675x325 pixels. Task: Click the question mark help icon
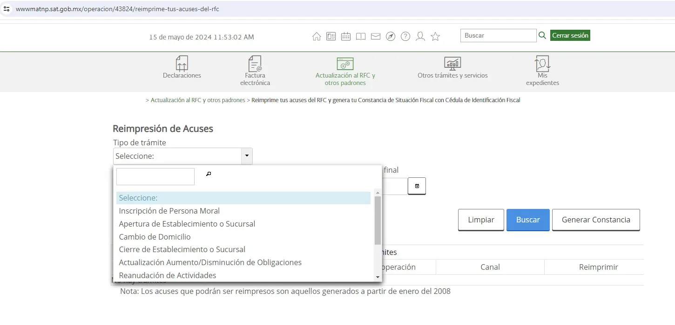(x=405, y=37)
